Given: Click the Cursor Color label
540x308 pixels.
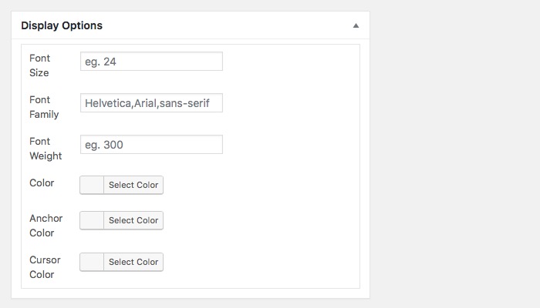Looking at the screenshot, I should pos(46,267).
